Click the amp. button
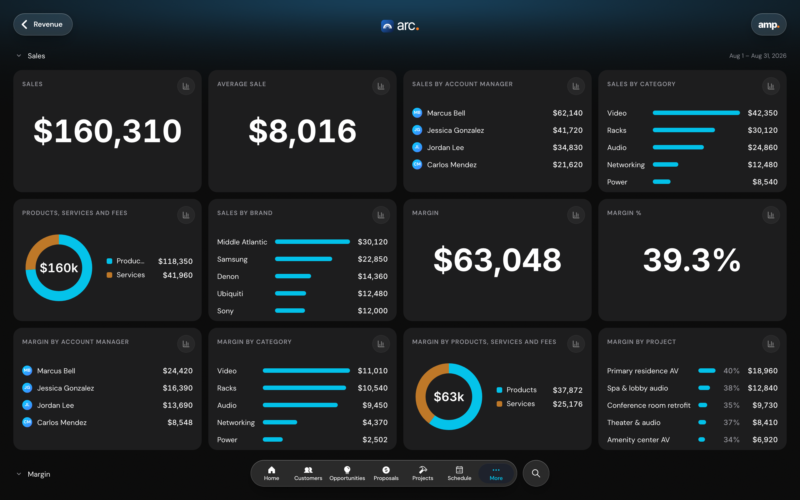This screenshot has width=800, height=500. pos(769,24)
